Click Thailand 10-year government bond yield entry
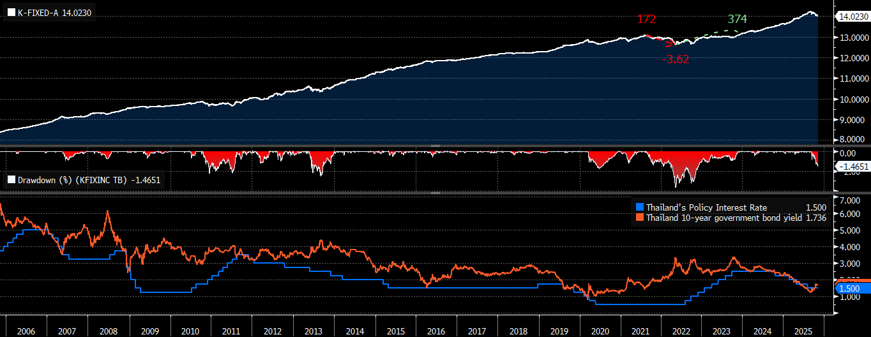The image size is (871, 337). (717, 218)
